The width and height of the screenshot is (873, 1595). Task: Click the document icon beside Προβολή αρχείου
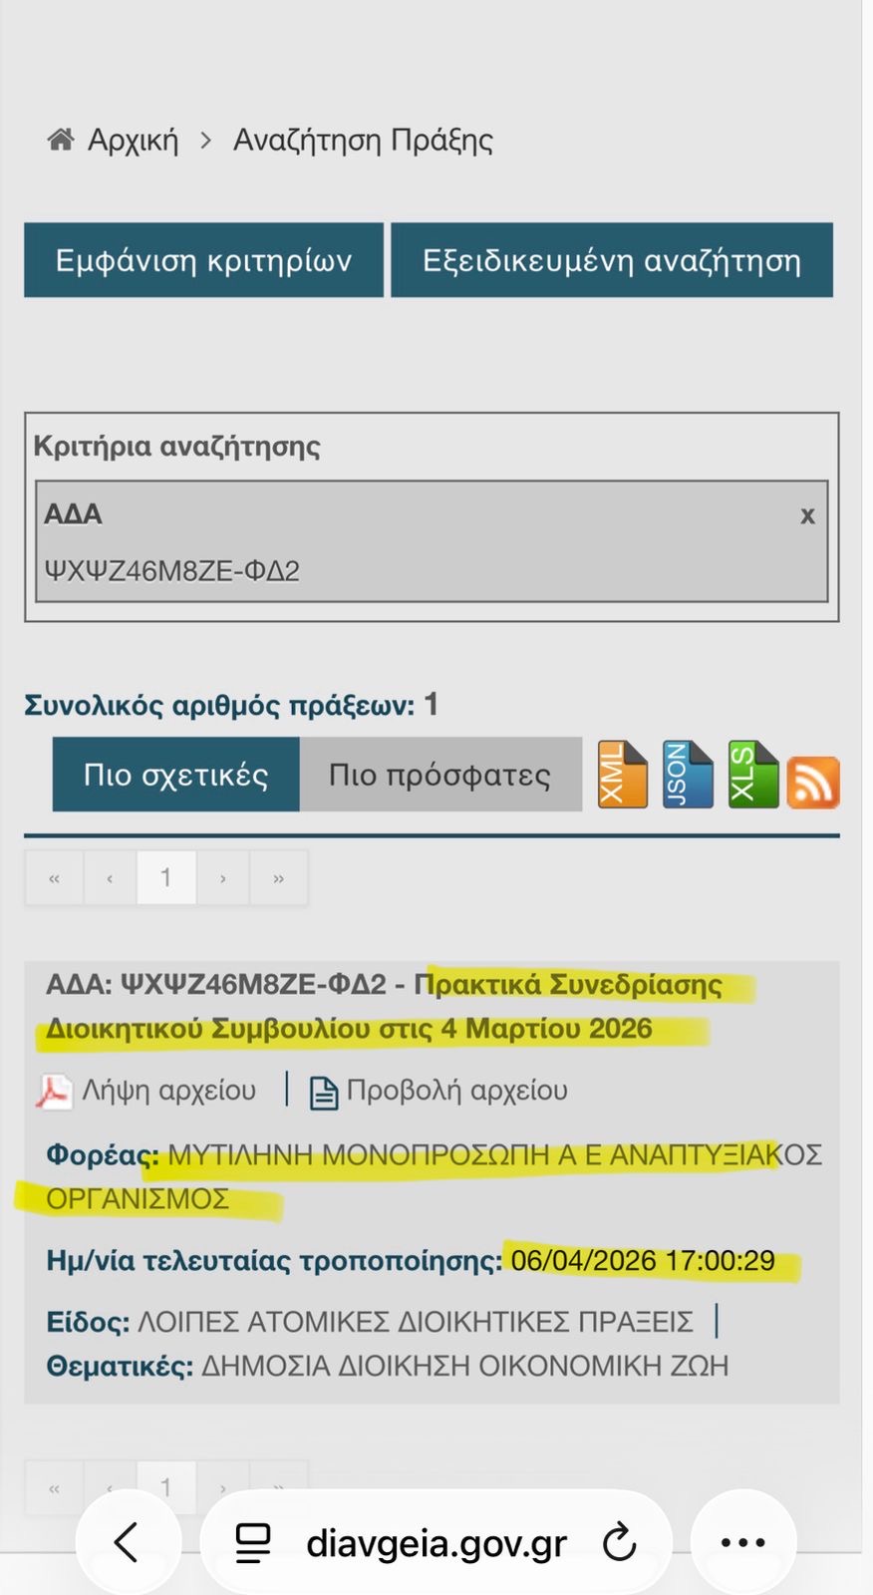point(324,1093)
